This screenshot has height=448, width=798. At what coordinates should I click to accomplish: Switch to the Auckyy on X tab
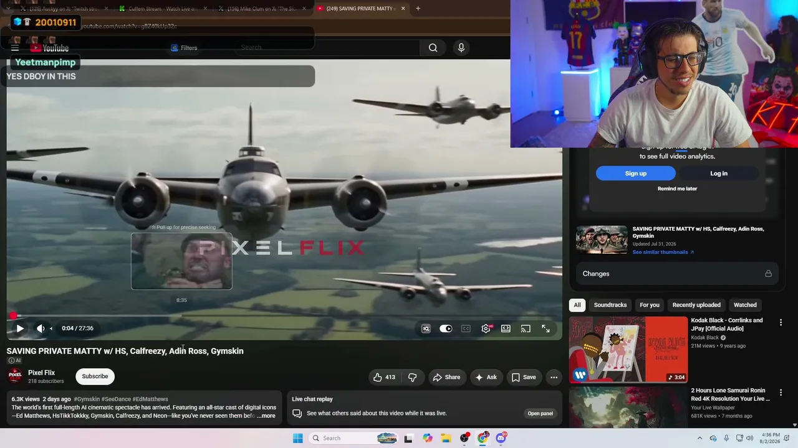tap(64, 9)
